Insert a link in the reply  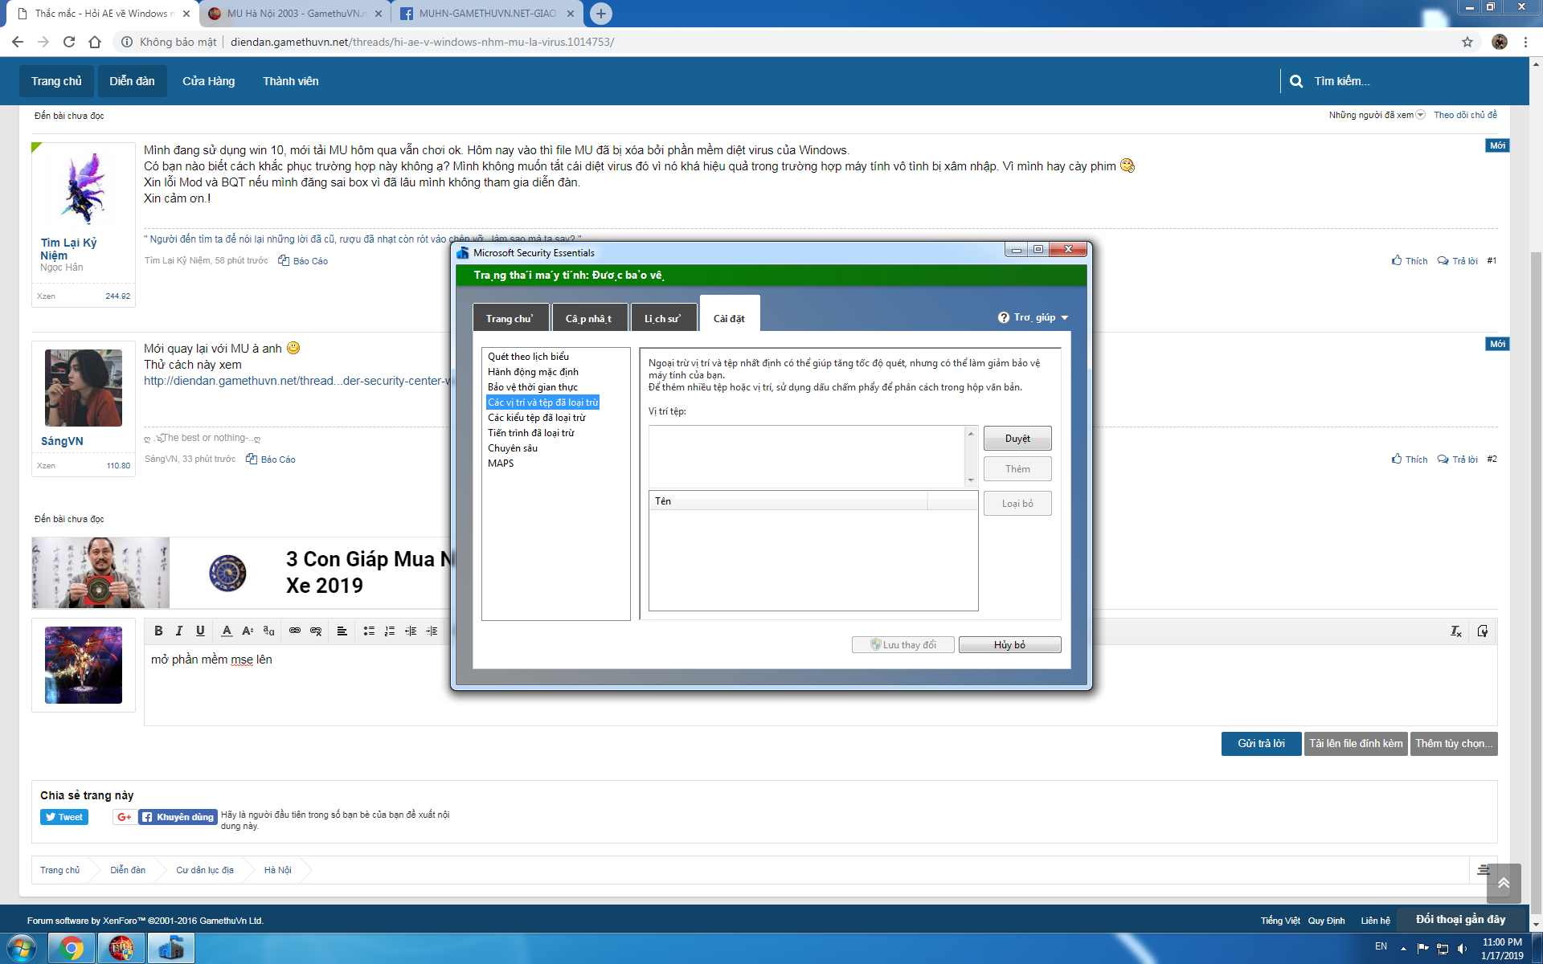point(295,631)
